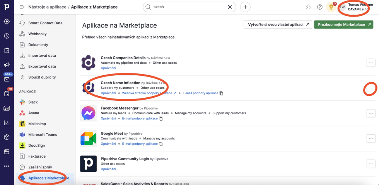Image resolution: width=379 pixels, height=185 pixels.
Task: Click the lightbulb Sales Assistant icon
Action: 331,7
